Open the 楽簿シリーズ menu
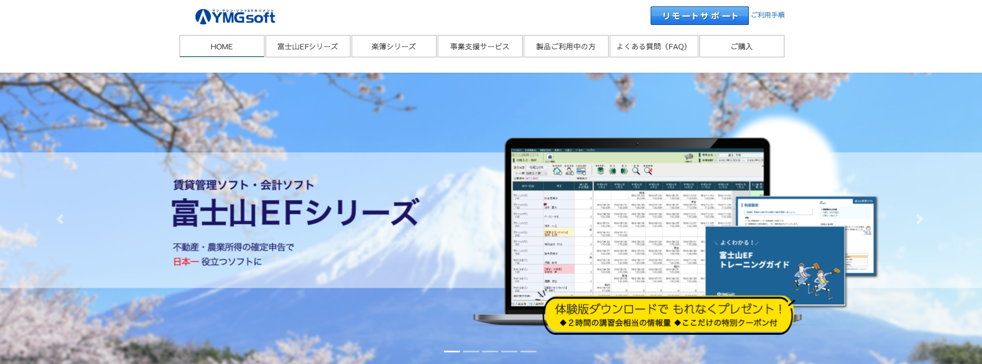The image size is (982, 364). coord(394,46)
